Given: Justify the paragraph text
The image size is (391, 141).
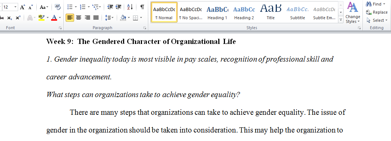Looking at the screenshot, I should (x=96, y=18).
